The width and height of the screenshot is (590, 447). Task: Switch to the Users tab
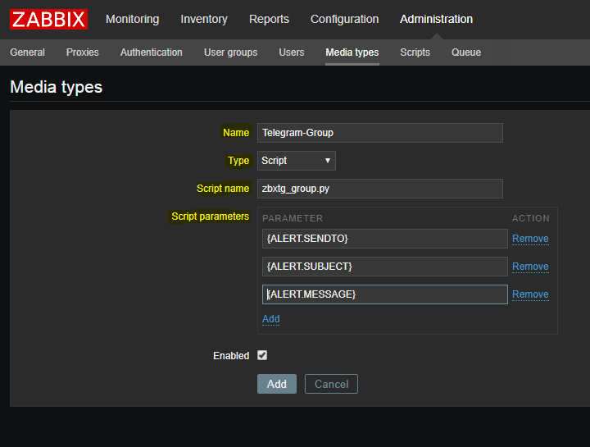tap(291, 52)
